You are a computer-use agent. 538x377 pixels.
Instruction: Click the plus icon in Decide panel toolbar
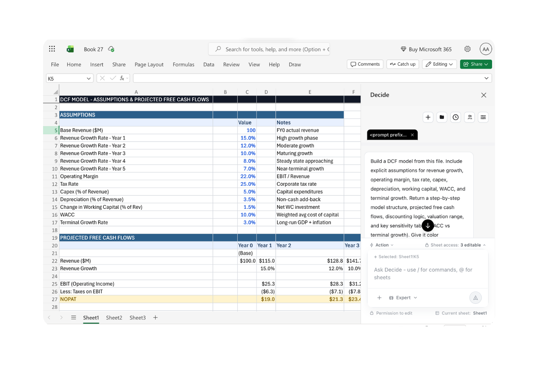(x=428, y=117)
